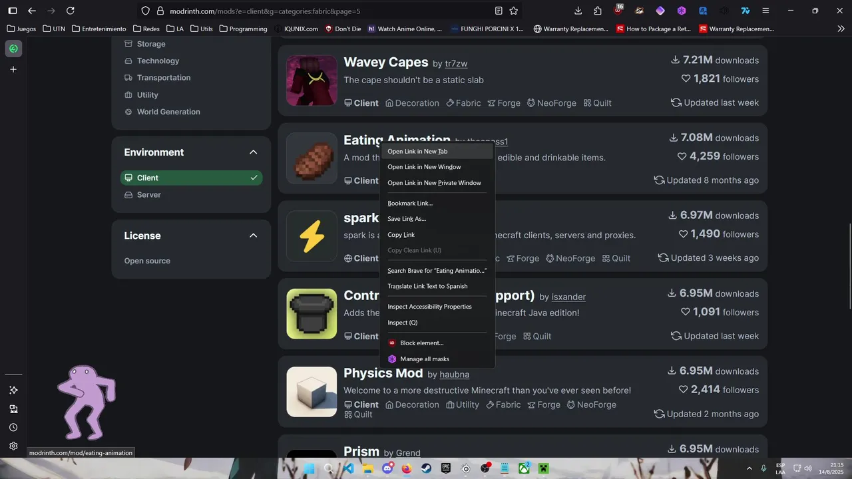Open sidebar history clock icon

click(13, 427)
